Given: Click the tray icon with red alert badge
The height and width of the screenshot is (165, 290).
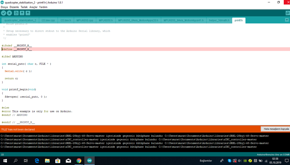Looking at the screenshot, I should (234, 161).
